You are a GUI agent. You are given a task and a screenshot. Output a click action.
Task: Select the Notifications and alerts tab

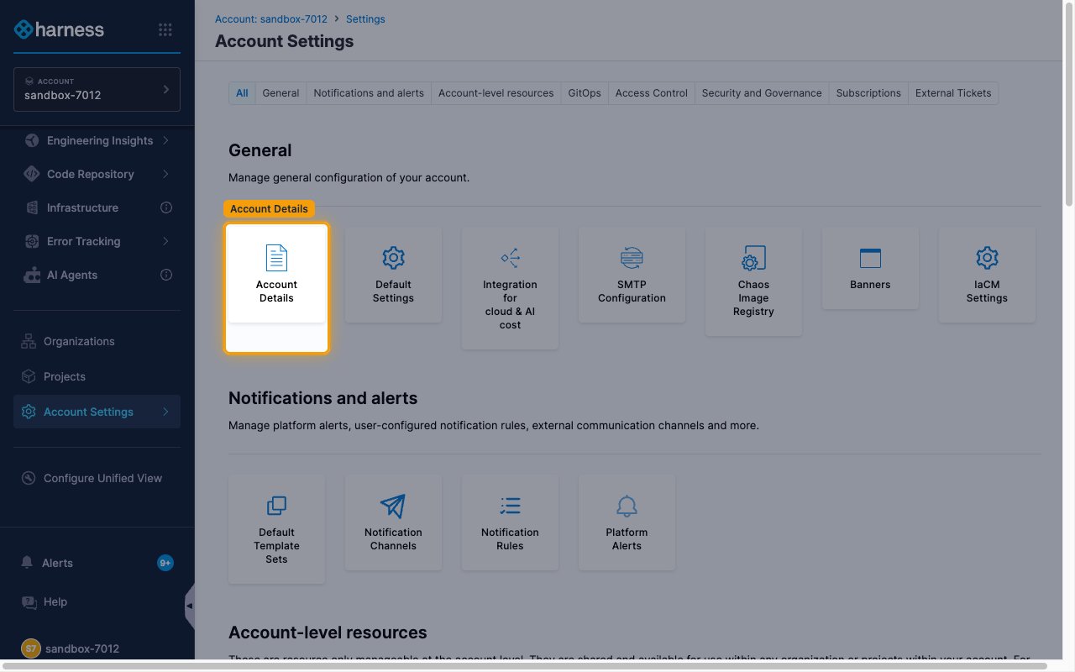tap(369, 93)
